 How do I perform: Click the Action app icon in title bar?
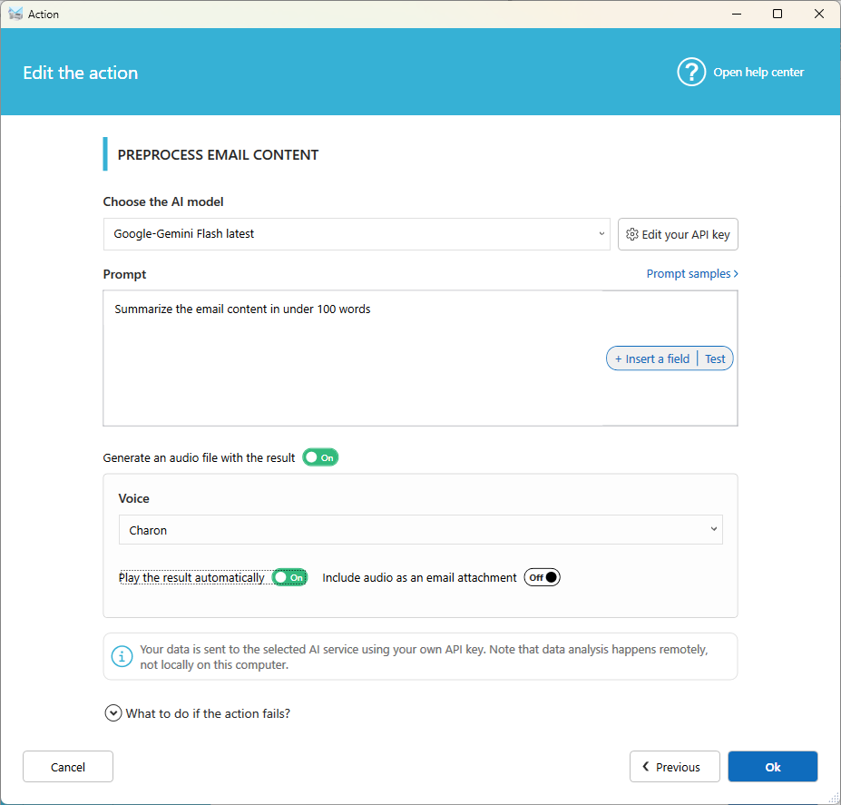(15, 14)
